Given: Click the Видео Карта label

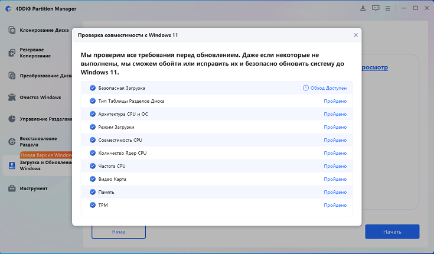Looking at the screenshot, I should pyautogui.click(x=112, y=179).
